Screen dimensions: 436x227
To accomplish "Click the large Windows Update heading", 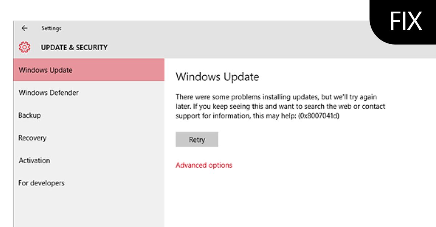I will point(217,77).
